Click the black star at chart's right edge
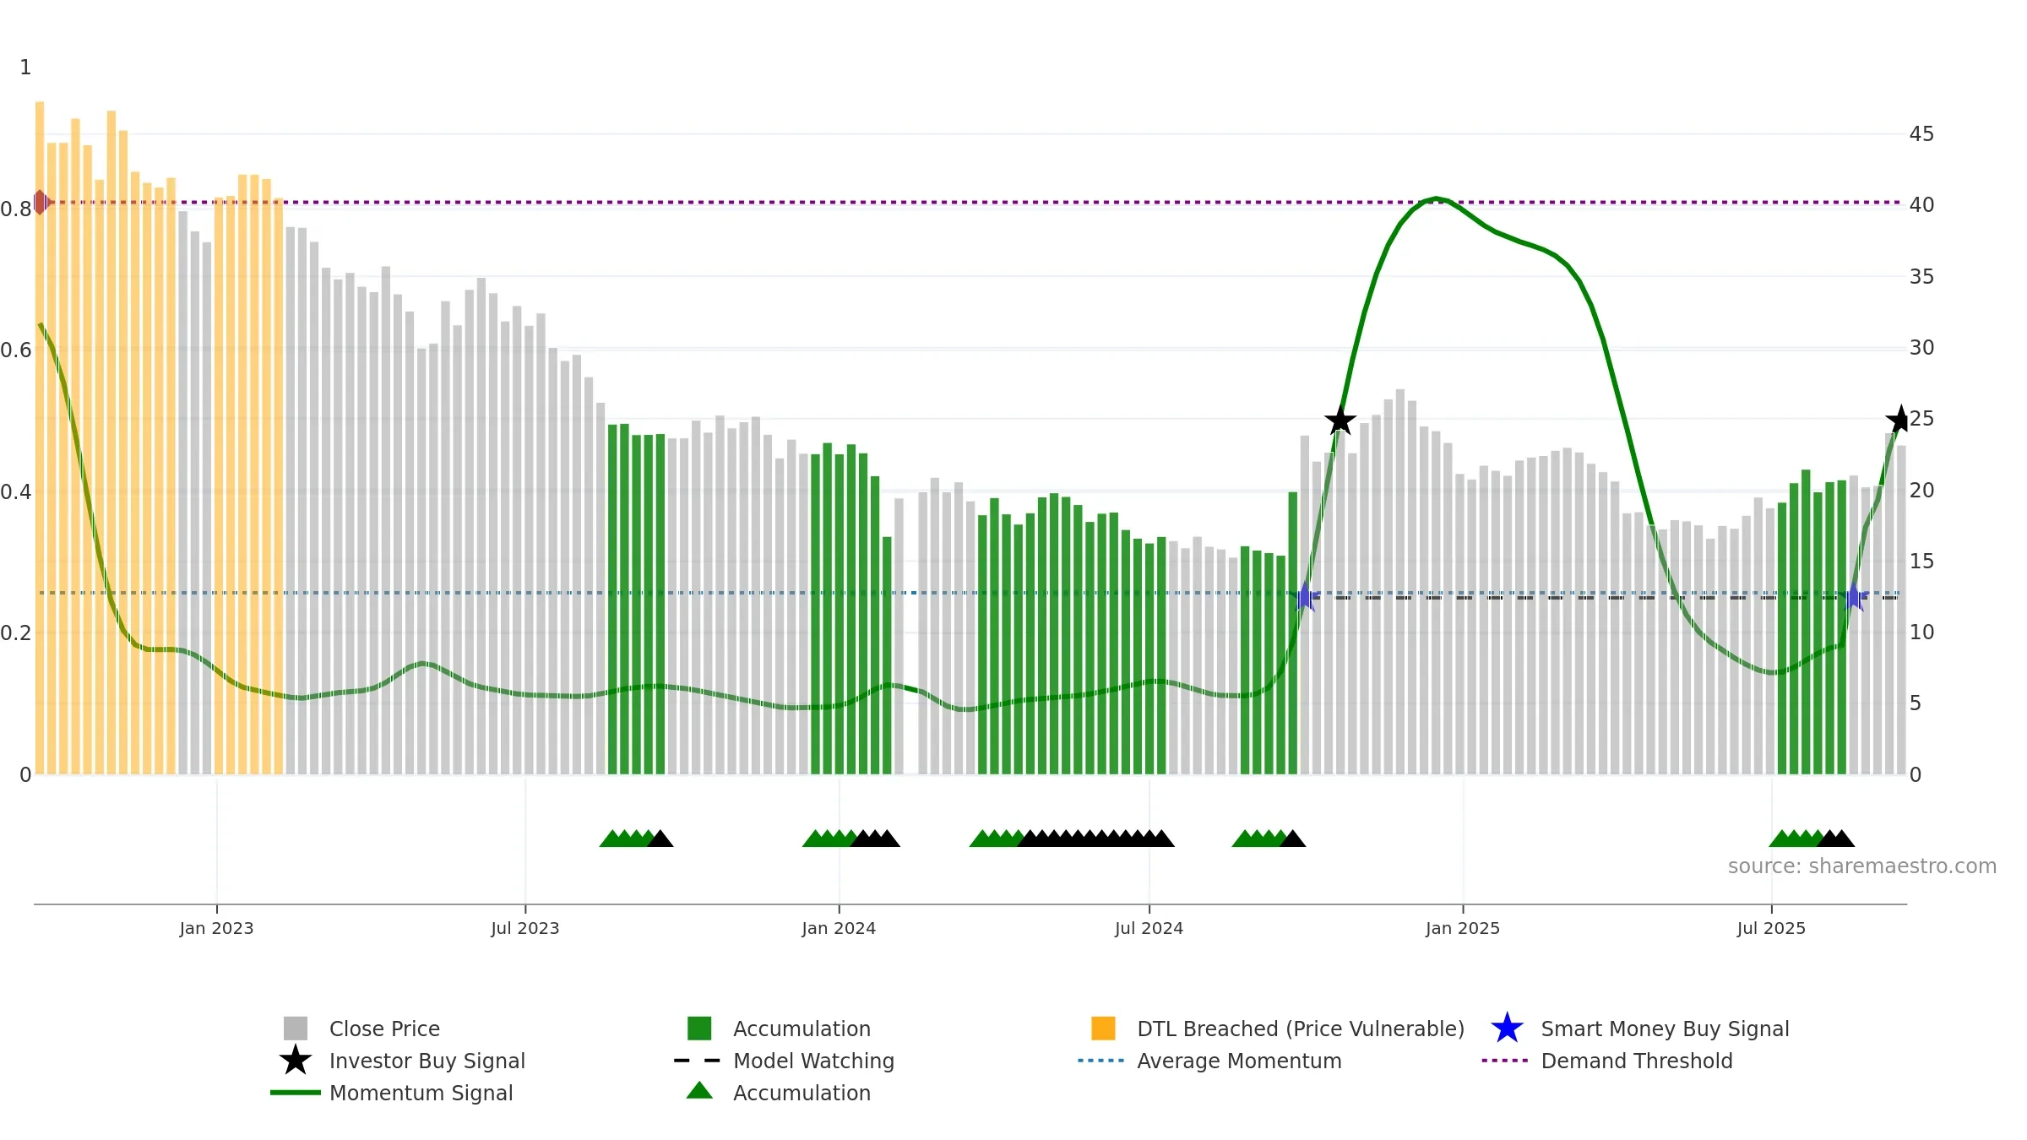The image size is (2027, 1140). point(1900,419)
